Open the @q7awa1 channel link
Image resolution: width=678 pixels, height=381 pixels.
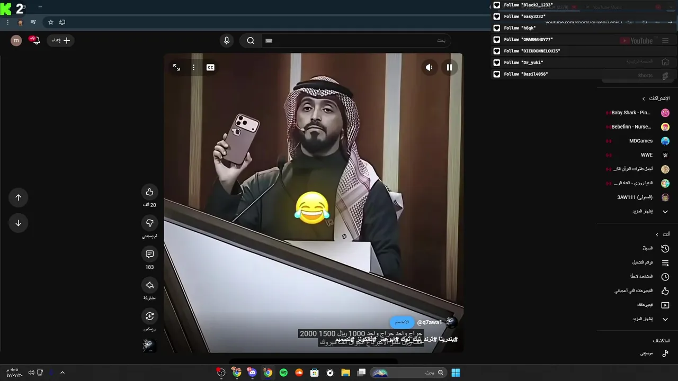[430, 322]
